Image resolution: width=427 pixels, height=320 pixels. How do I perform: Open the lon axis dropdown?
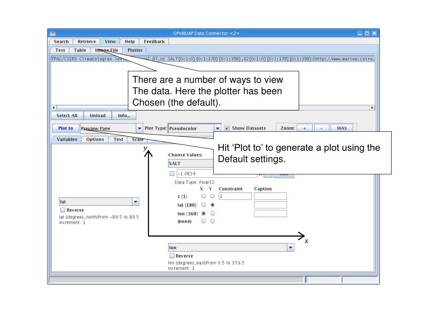231,247
